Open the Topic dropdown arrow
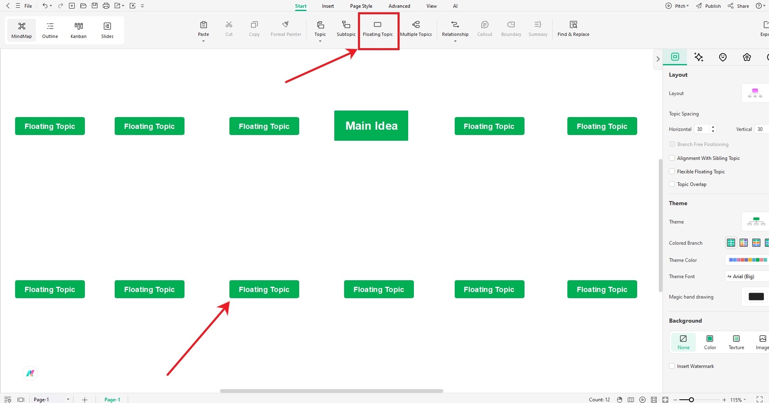This screenshot has width=769, height=403. pyautogui.click(x=320, y=41)
